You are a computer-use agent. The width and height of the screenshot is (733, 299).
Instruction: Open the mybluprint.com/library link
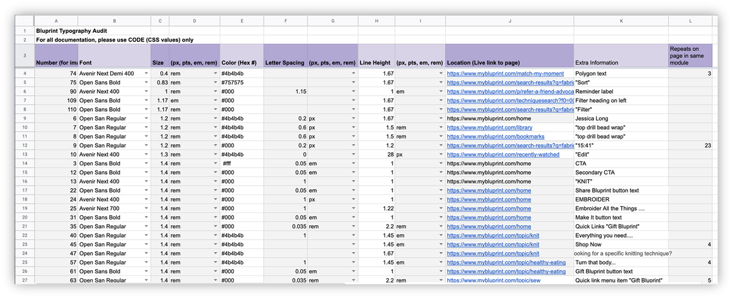coord(490,127)
